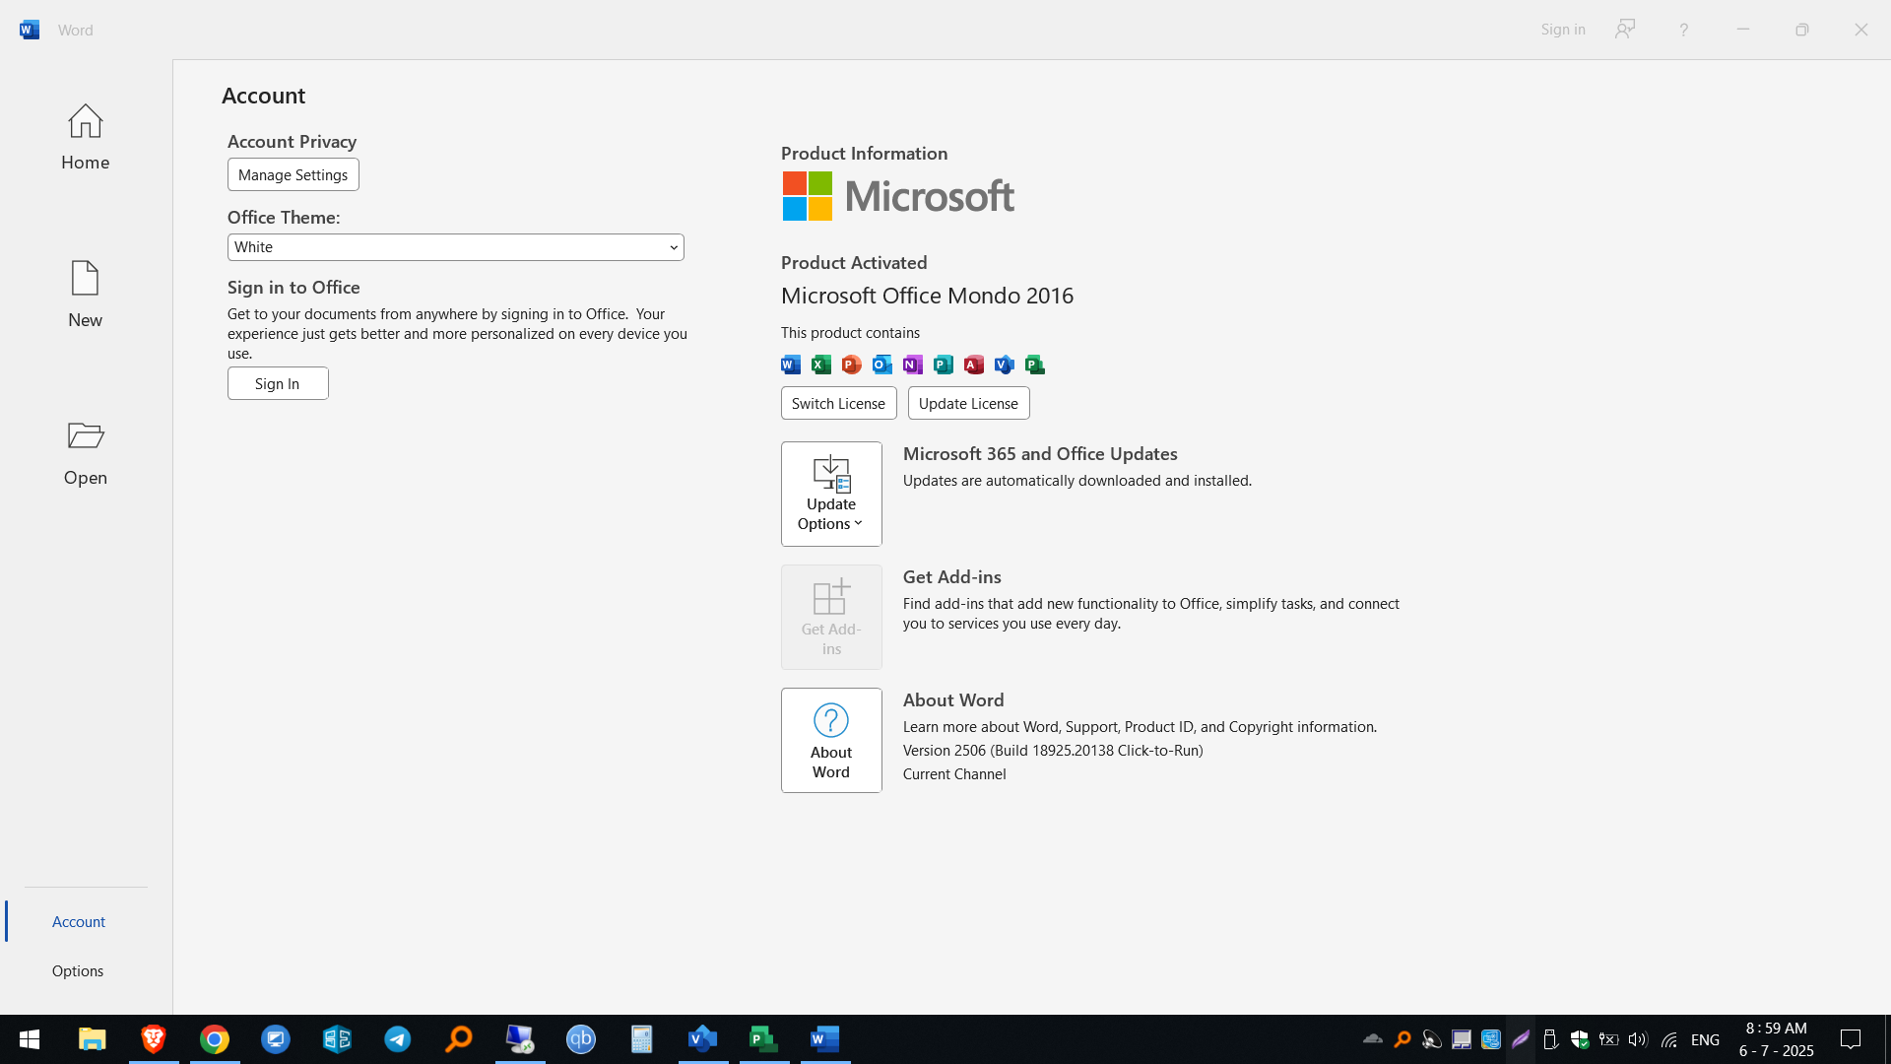Open volume control in system tray

tap(1638, 1039)
